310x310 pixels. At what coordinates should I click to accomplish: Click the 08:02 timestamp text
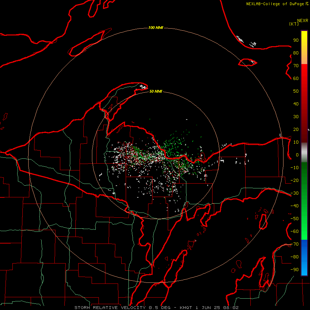[x=231, y=308]
